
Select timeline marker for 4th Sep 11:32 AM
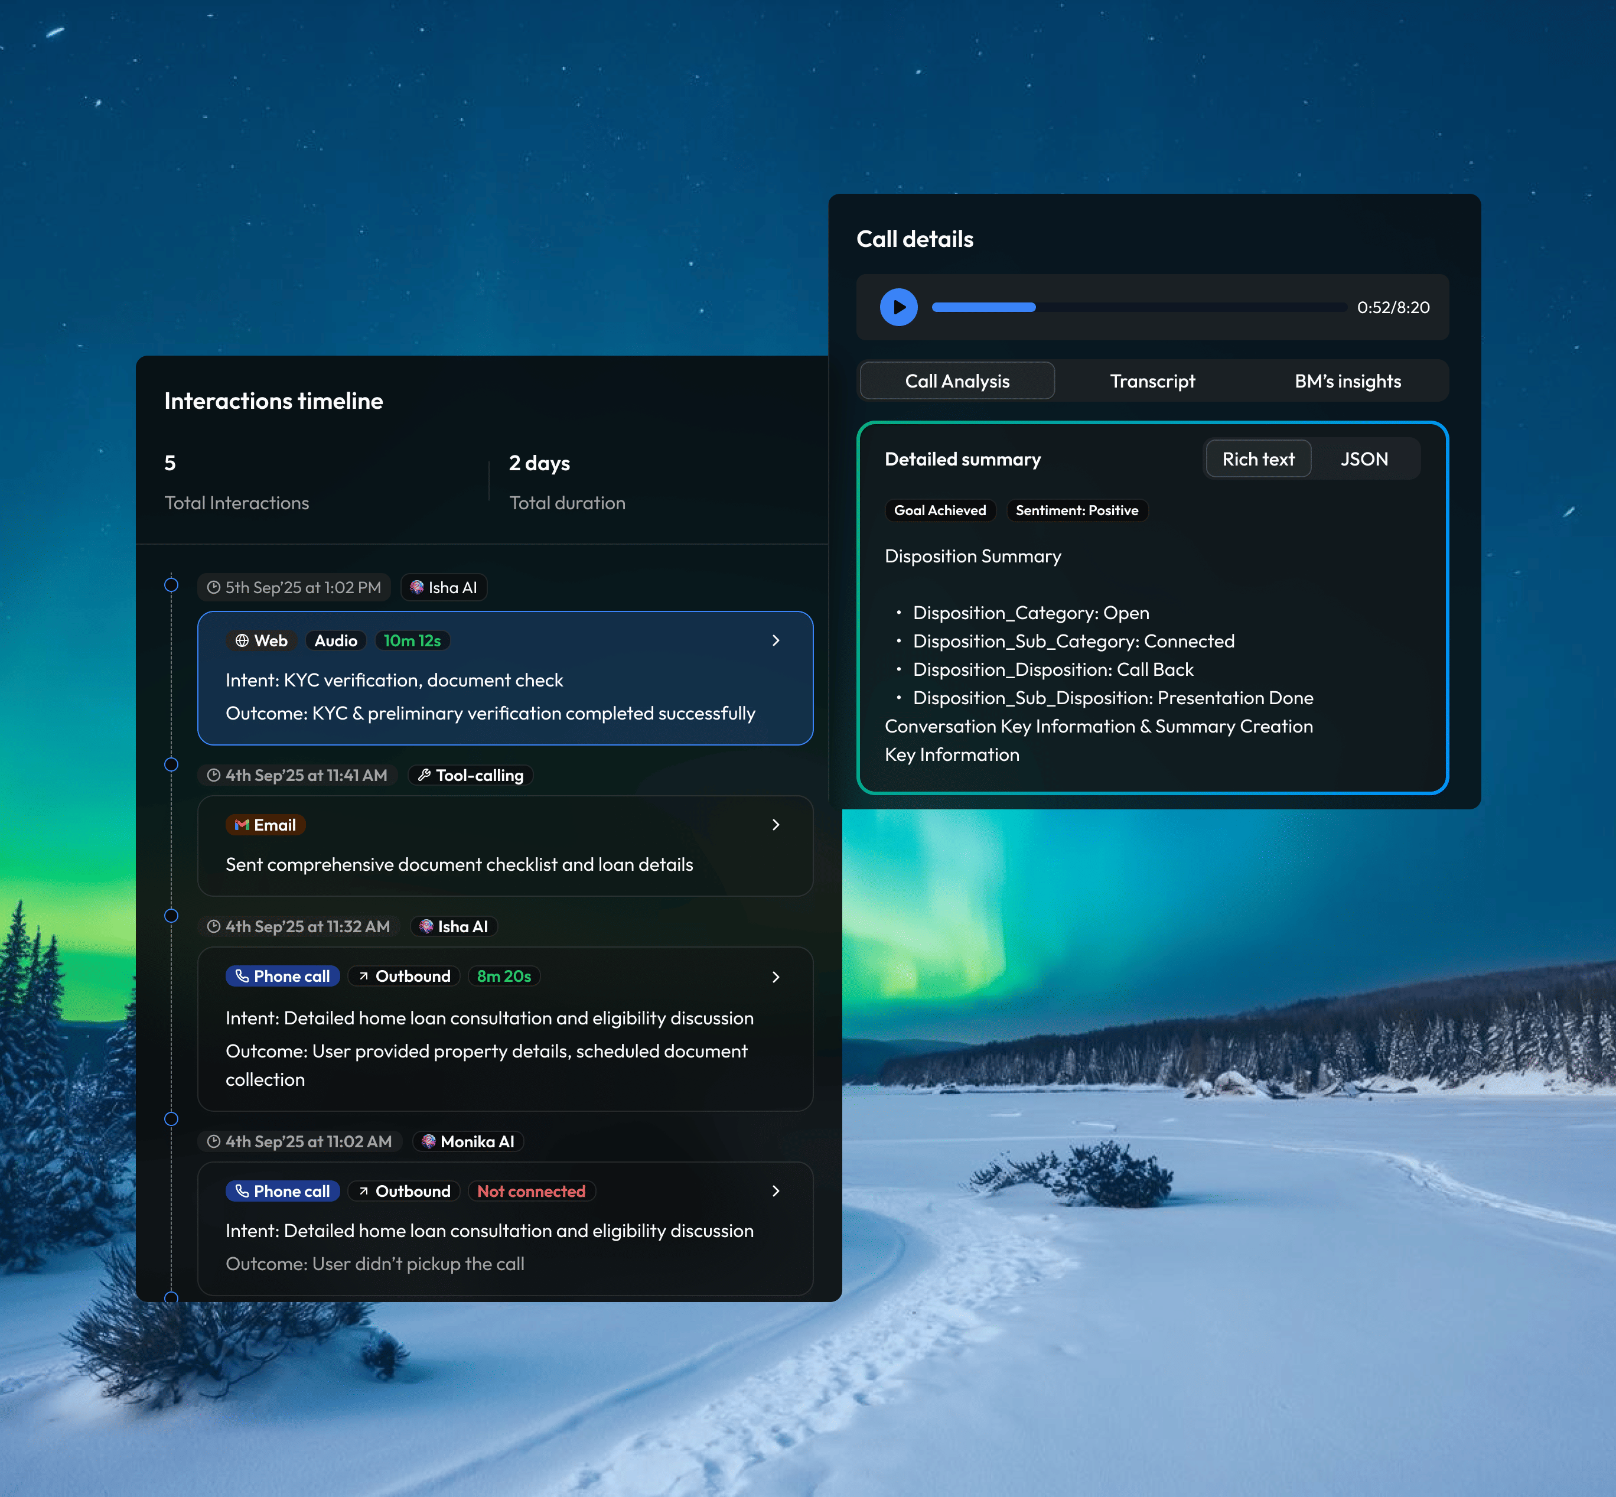(x=171, y=915)
